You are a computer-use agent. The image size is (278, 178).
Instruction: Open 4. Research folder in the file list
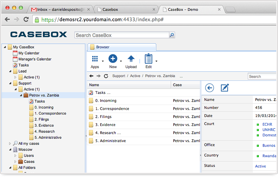pos(143,133)
